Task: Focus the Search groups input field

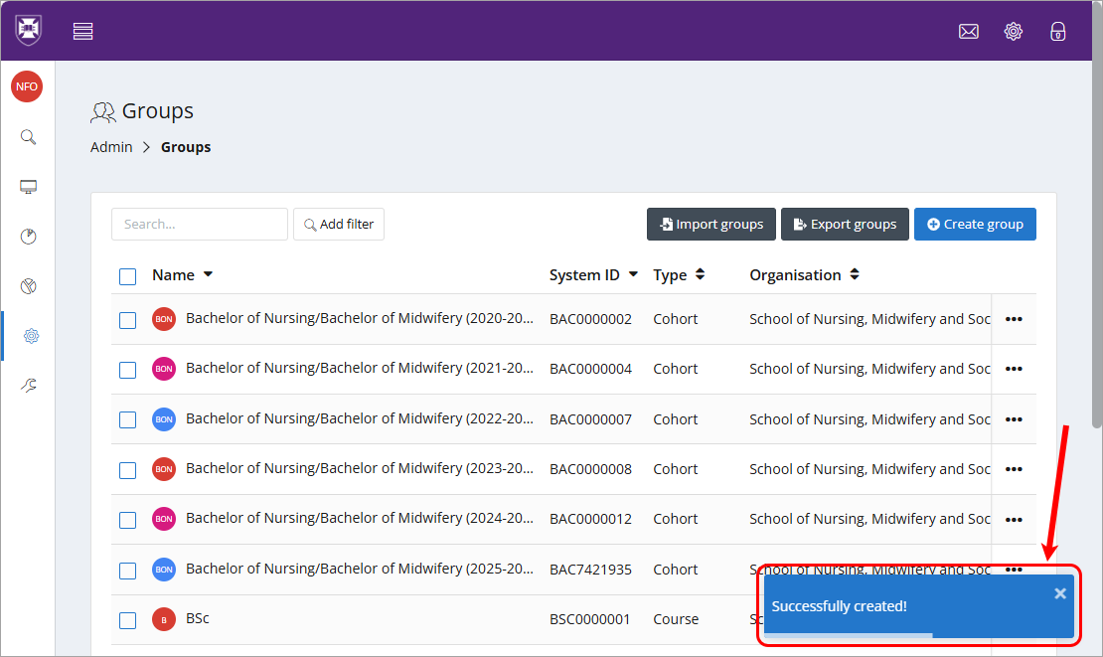Action: click(x=199, y=225)
